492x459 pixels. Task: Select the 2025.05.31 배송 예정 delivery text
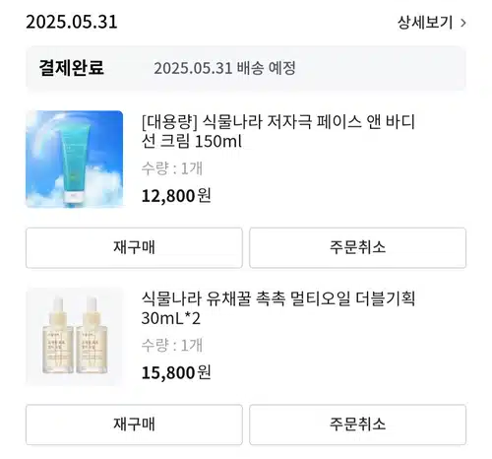point(224,68)
